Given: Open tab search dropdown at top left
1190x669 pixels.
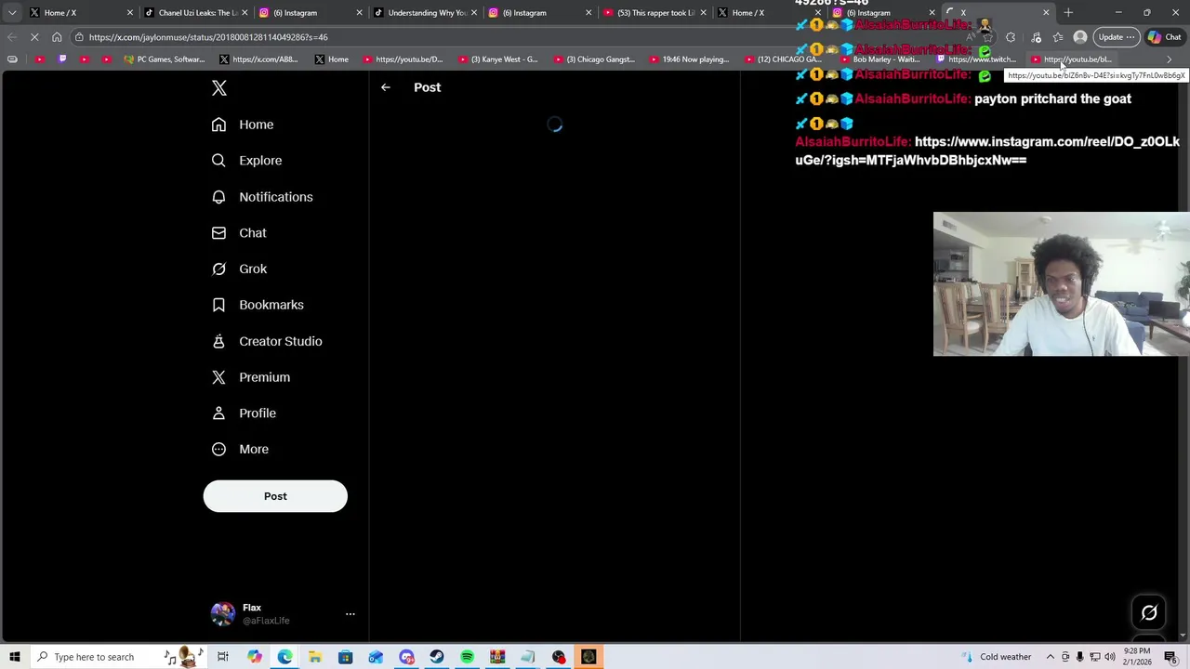Looking at the screenshot, I should (x=11, y=13).
